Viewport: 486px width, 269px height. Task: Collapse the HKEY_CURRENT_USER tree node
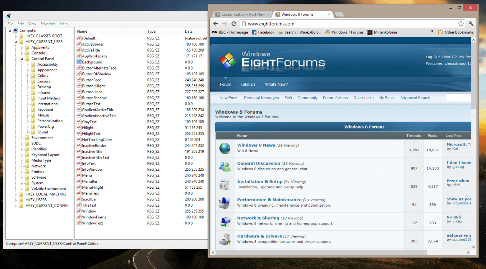(16, 42)
